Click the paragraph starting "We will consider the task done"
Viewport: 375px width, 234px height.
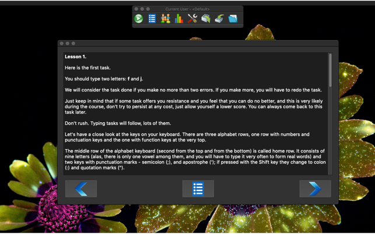tap(193, 90)
